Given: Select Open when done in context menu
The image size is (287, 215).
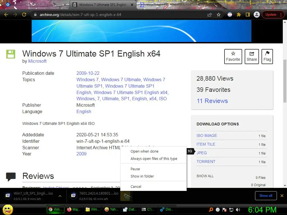Looking at the screenshot, I should point(153,151).
